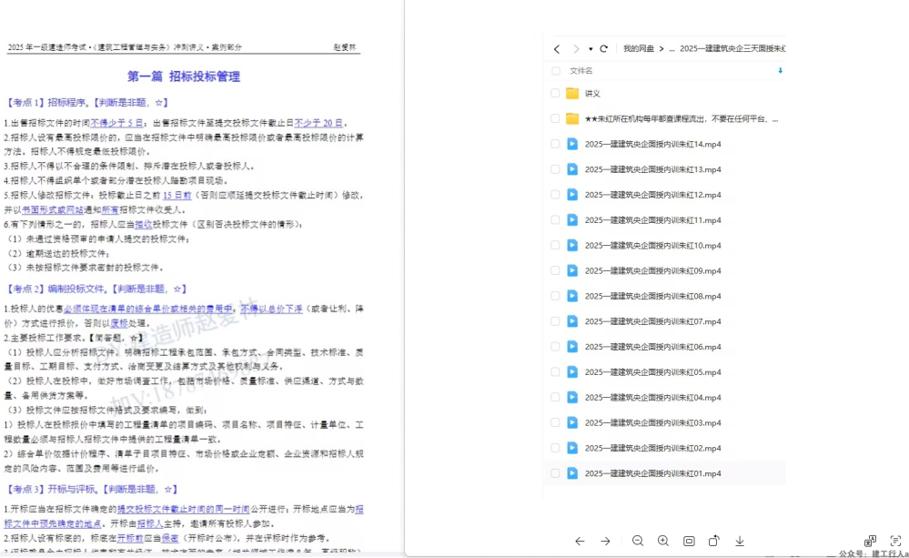Open the 讲义 folder by its name
909x558 pixels.
pyautogui.click(x=592, y=94)
